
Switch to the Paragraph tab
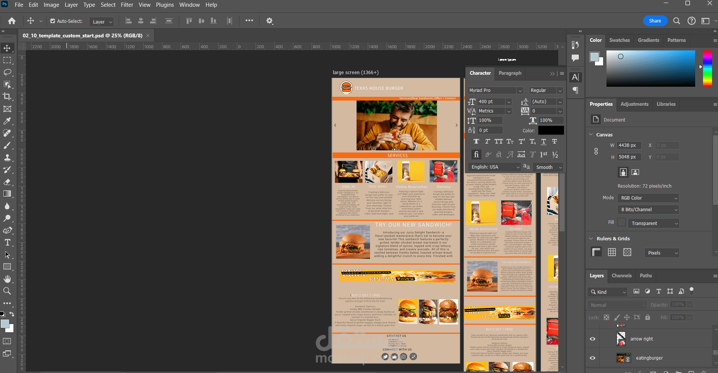(x=510, y=73)
